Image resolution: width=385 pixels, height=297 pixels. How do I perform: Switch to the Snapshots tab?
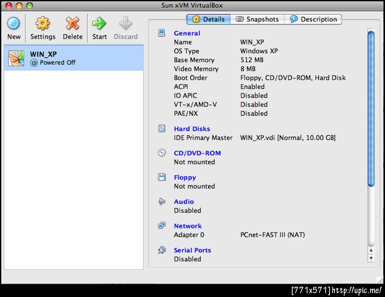257,19
